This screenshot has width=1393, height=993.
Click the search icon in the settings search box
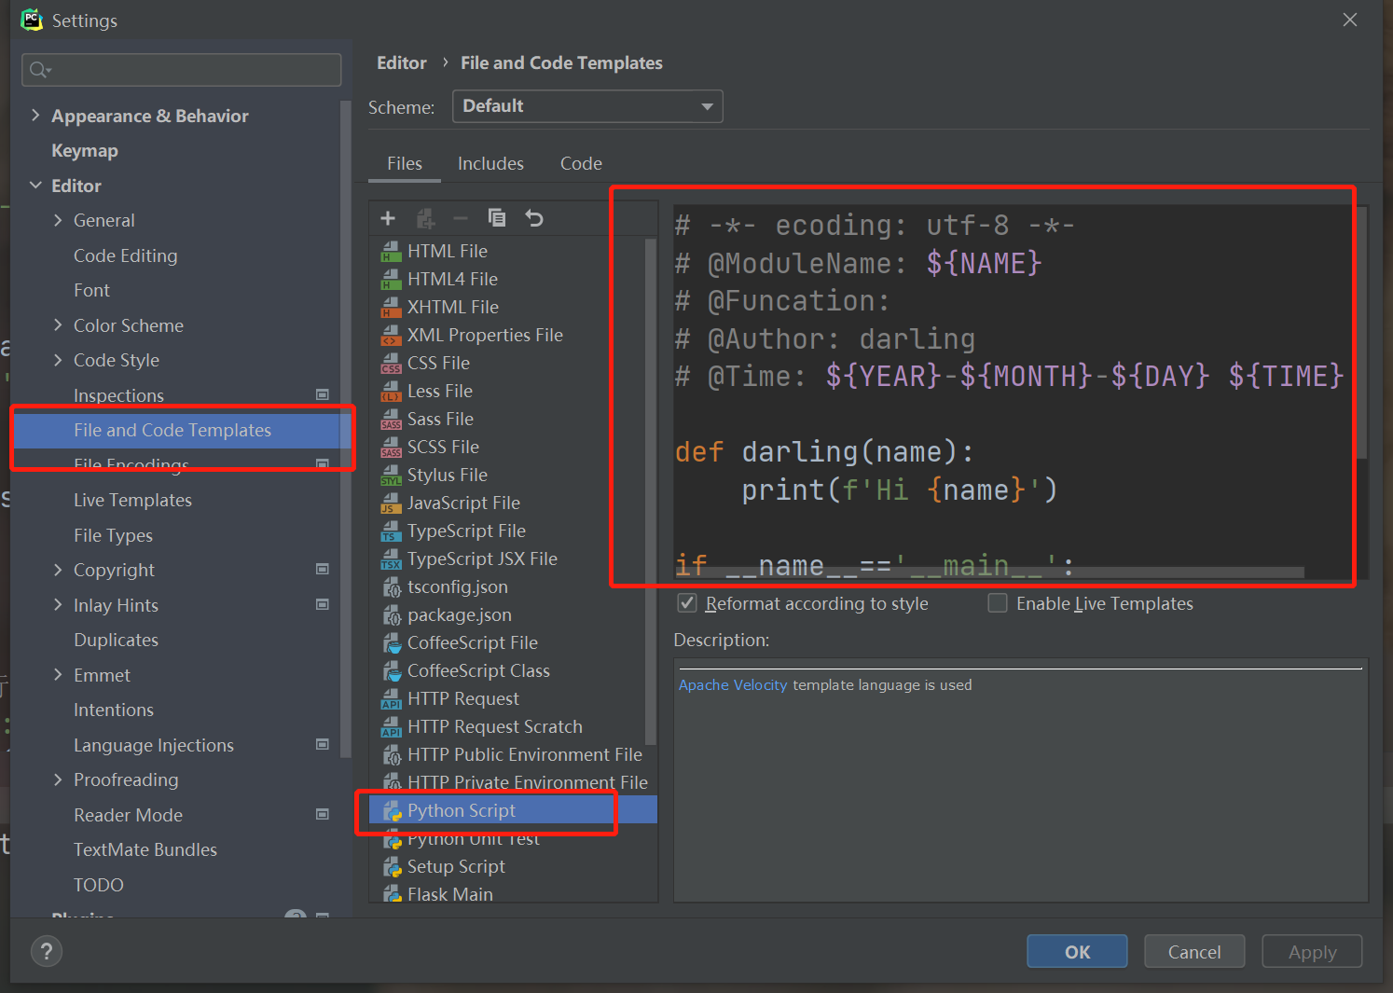(x=40, y=70)
